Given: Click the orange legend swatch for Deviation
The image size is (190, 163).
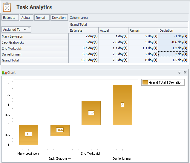Looking at the screenshot, I should pos(145,82).
